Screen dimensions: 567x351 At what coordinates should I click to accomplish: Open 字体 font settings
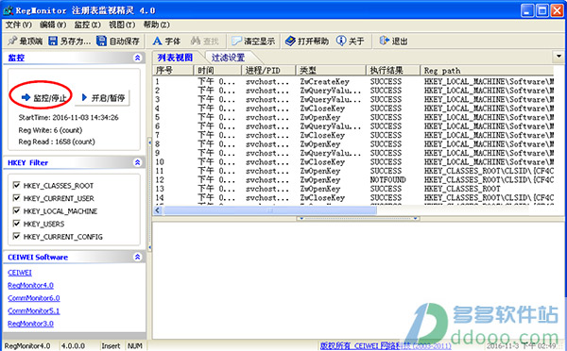coord(166,42)
